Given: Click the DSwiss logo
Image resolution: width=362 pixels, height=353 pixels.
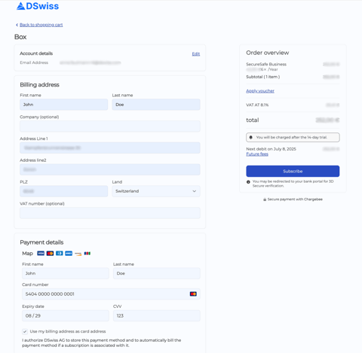Looking at the screenshot, I should point(38,6).
